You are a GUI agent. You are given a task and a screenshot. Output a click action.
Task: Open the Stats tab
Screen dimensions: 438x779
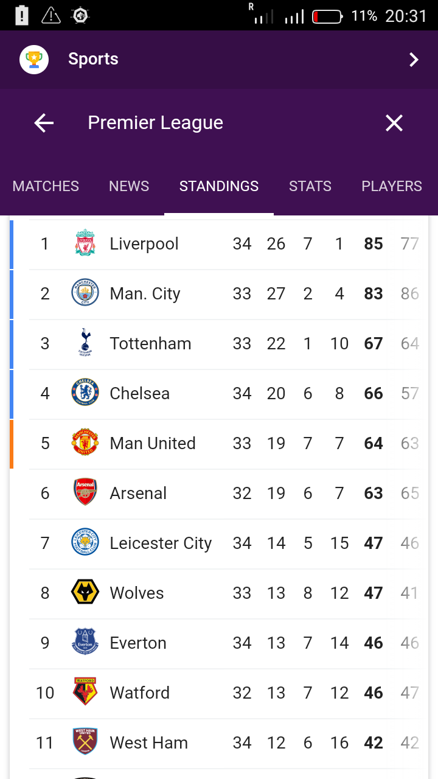[310, 186]
